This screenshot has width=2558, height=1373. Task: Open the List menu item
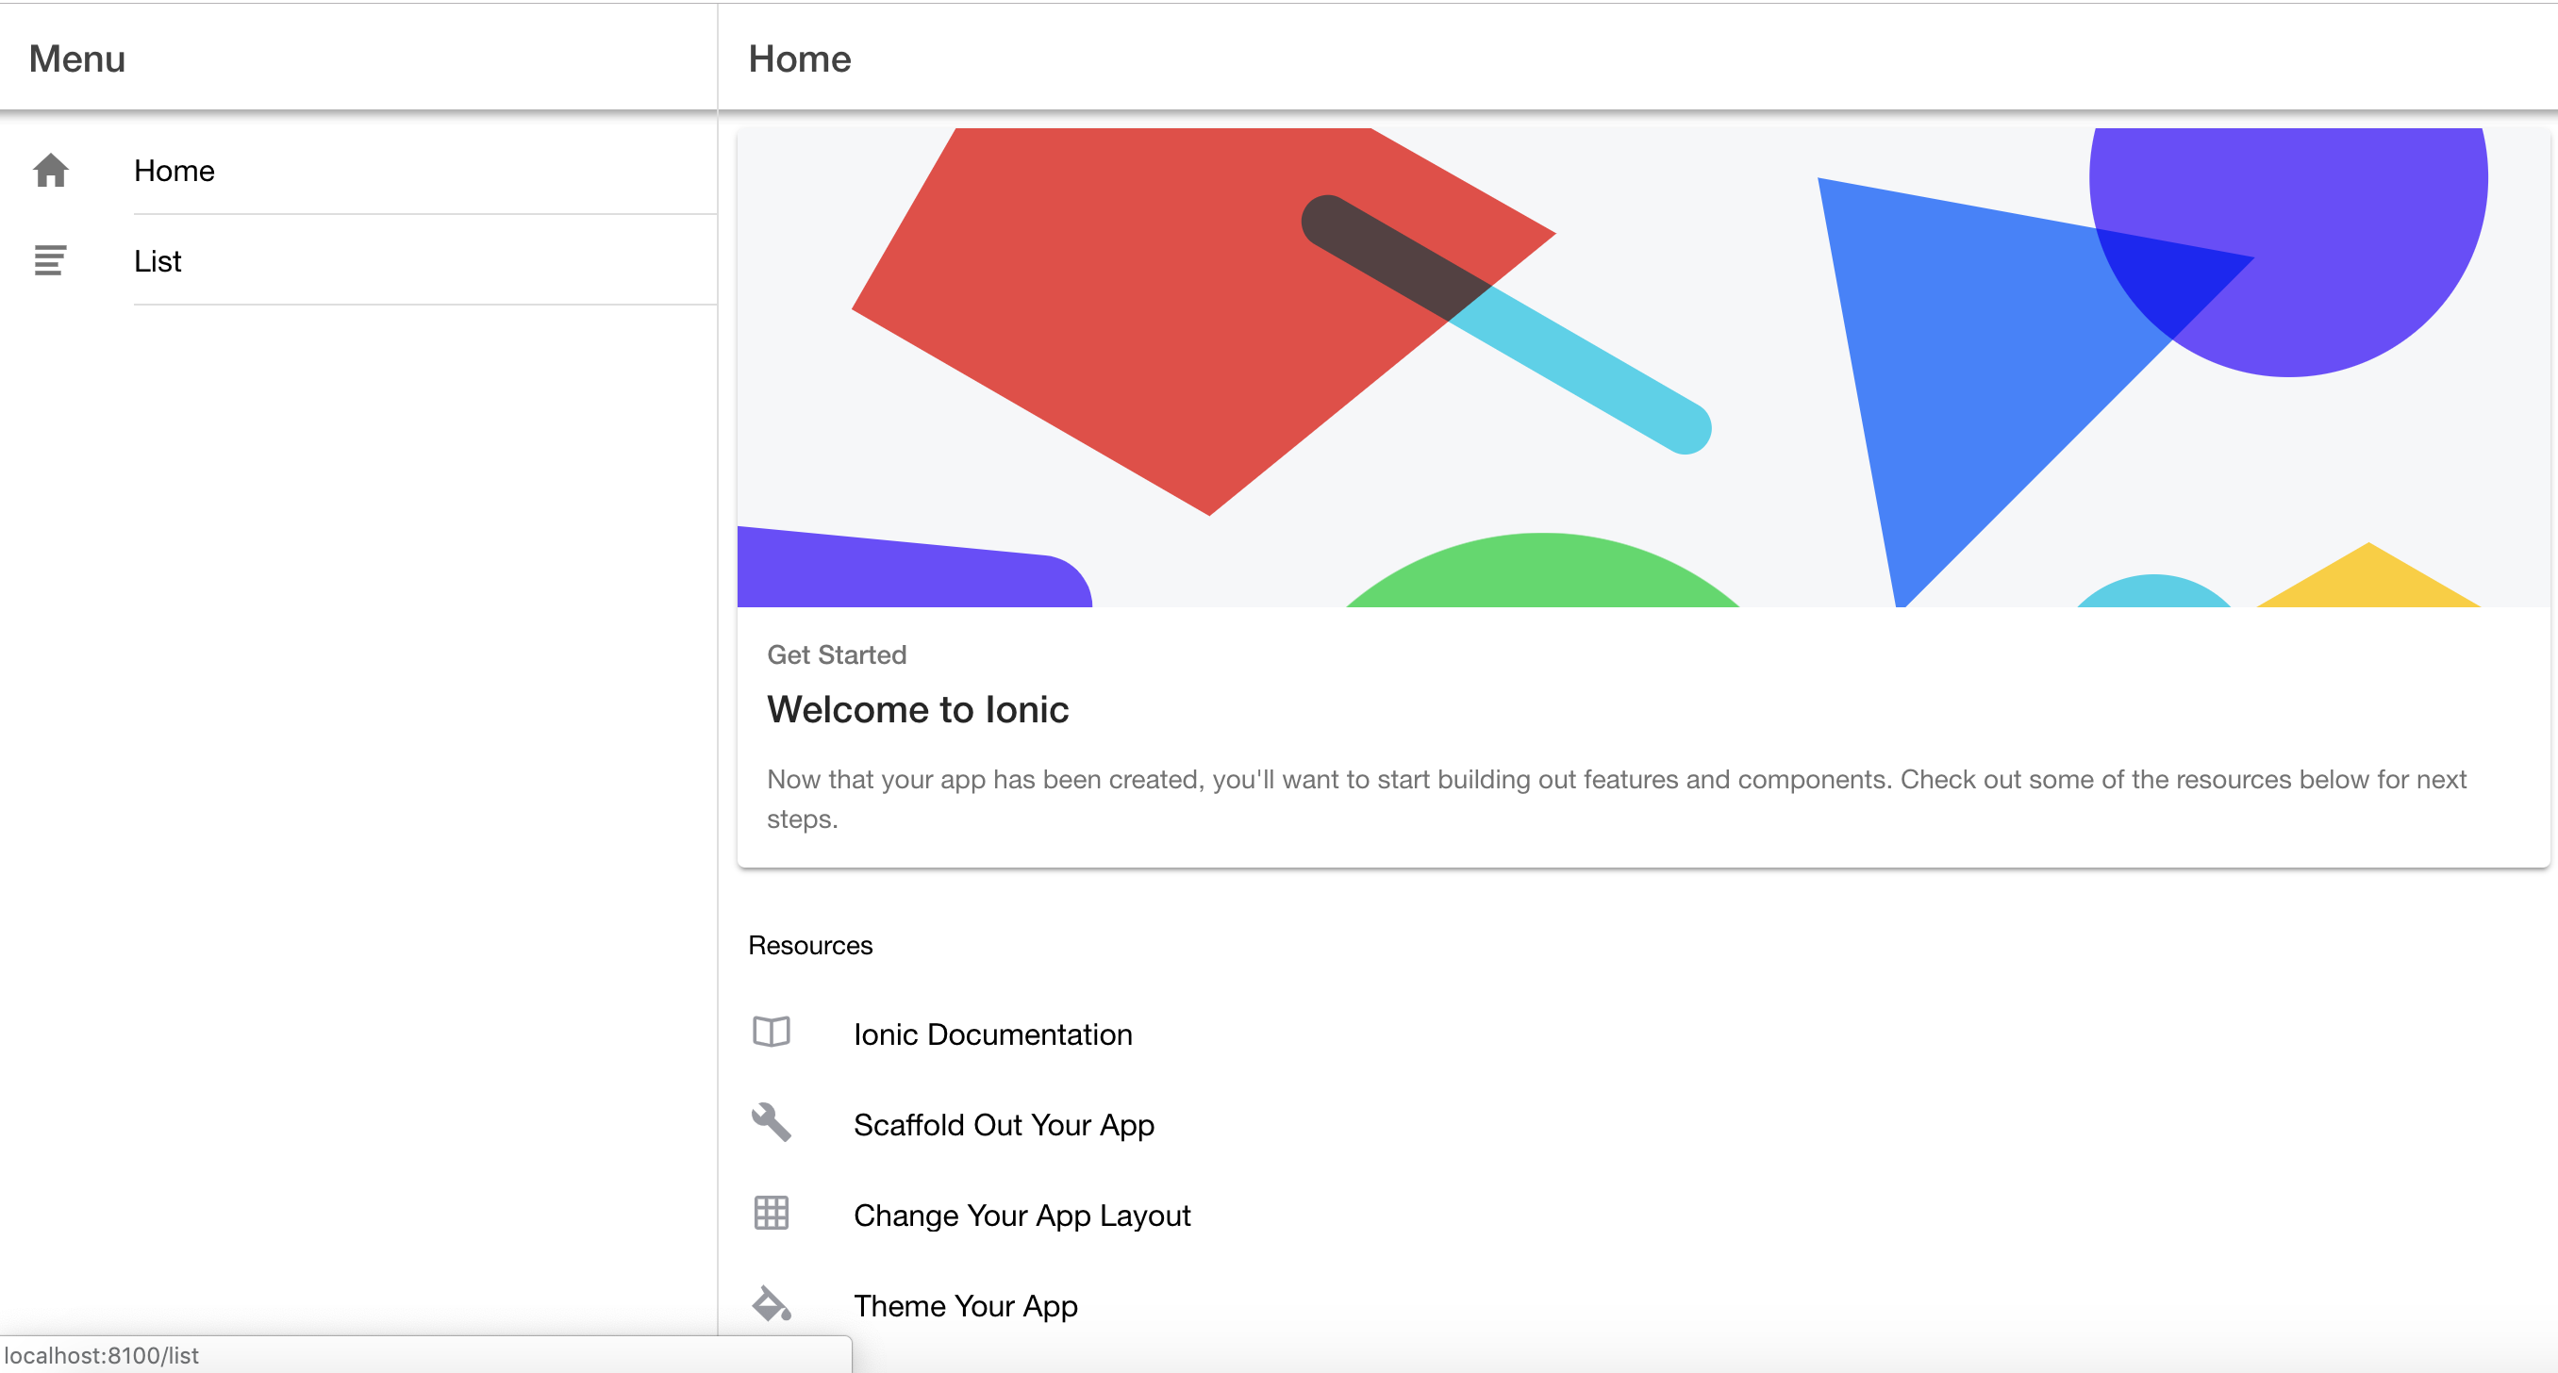[358, 260]
